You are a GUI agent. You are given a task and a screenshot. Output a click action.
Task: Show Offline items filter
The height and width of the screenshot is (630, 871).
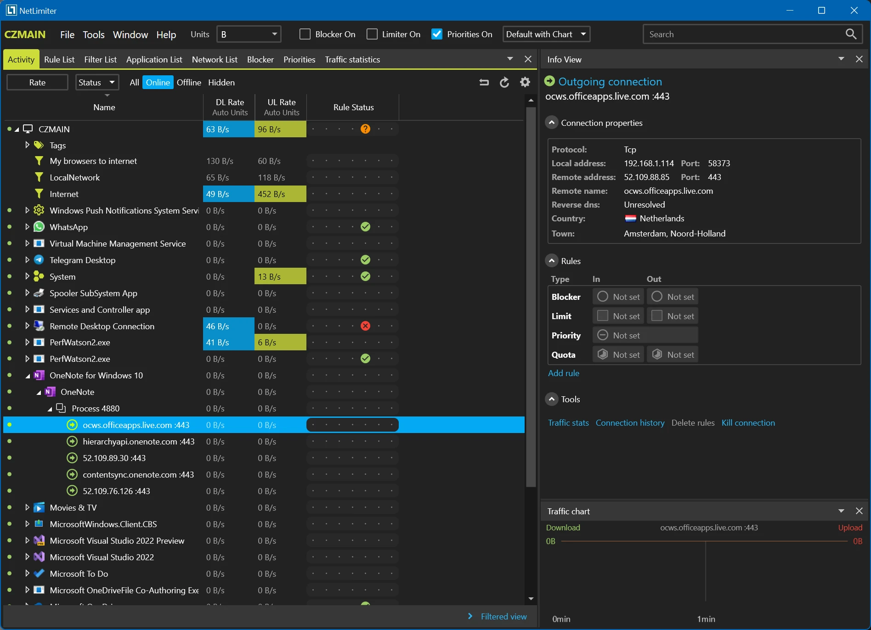(x=189, y=82)
